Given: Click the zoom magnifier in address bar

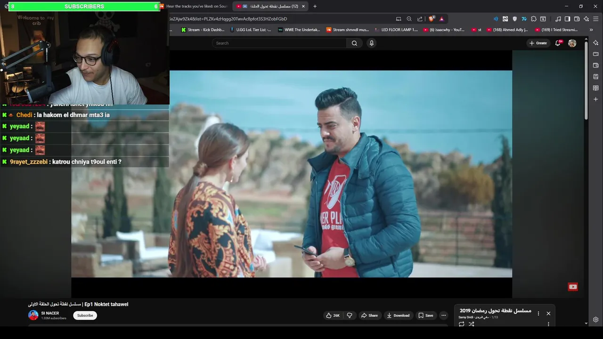Looking at the screenshot, I should click(x=409, y=19).
